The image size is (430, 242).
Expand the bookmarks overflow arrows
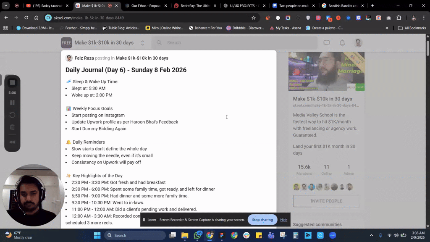(387, 29)
